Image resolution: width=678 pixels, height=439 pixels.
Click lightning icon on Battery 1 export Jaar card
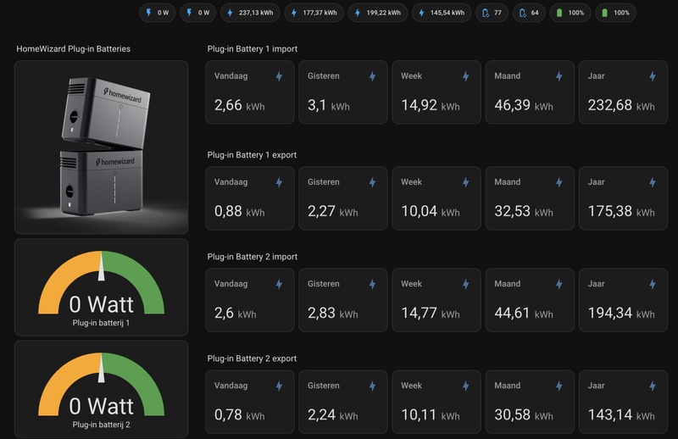[653, 182]
